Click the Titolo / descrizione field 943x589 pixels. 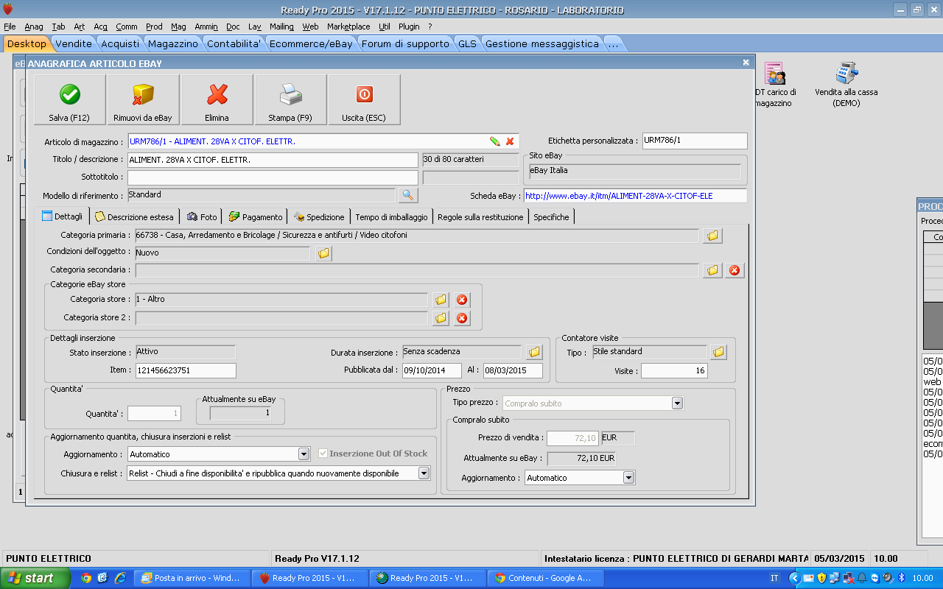click(x=273, y=160)
